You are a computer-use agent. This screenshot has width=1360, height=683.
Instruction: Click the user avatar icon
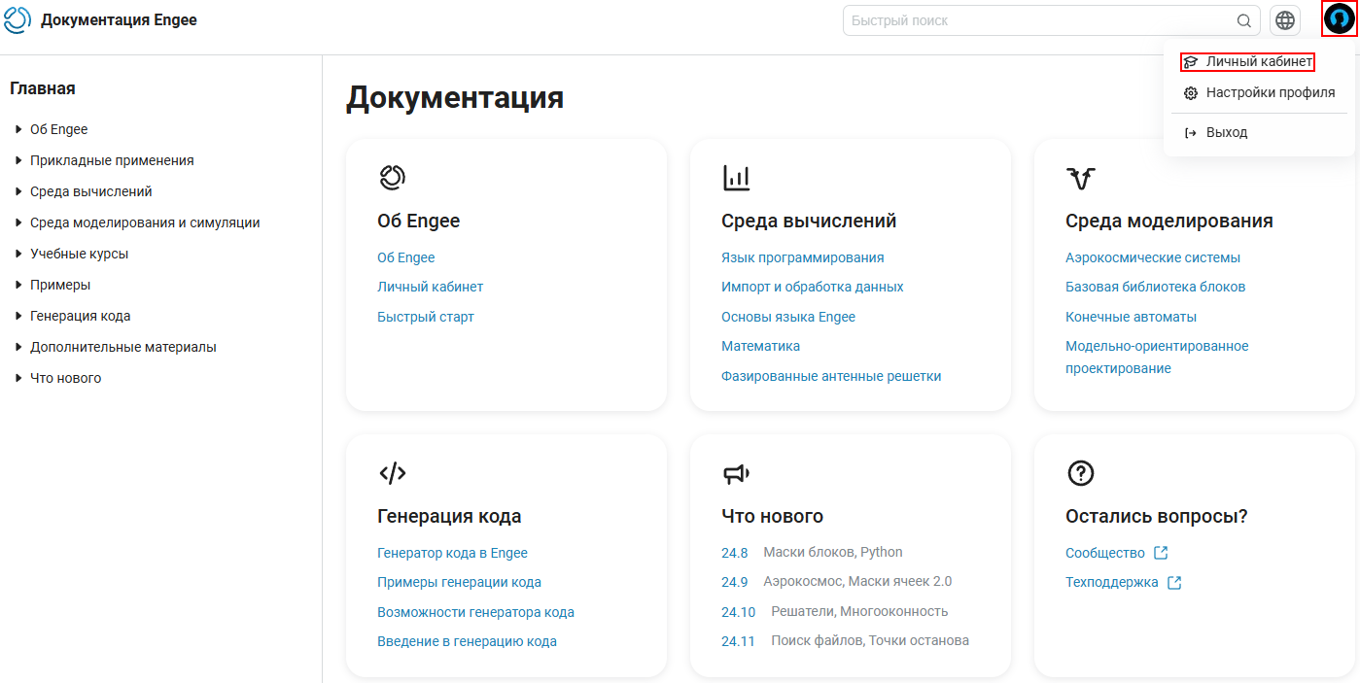coord(1340,19)
